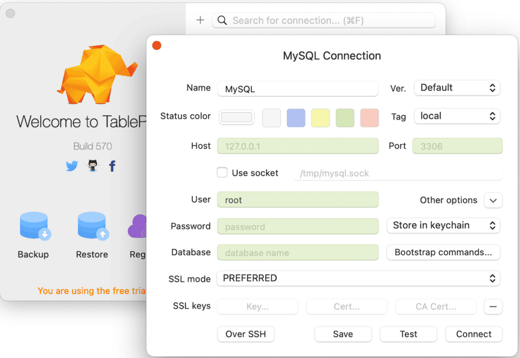Click the Connect button
Viewport: 520px width, 358px height.
pyautogui.click(x=474, y=334)
